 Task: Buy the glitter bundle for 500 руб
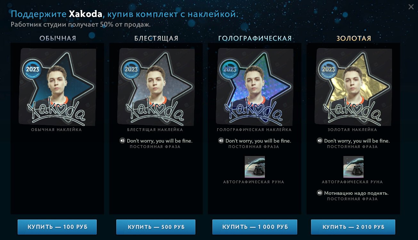click(x=156, y=227)
